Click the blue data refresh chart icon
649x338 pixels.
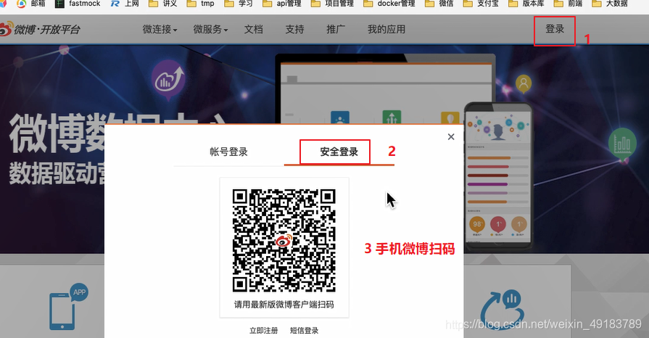502,309
